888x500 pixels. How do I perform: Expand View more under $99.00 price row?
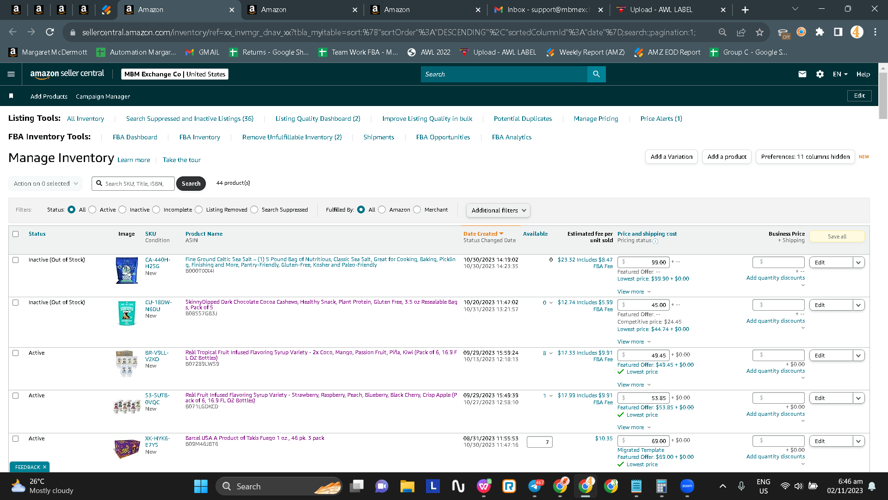click(x=634, y=292)
